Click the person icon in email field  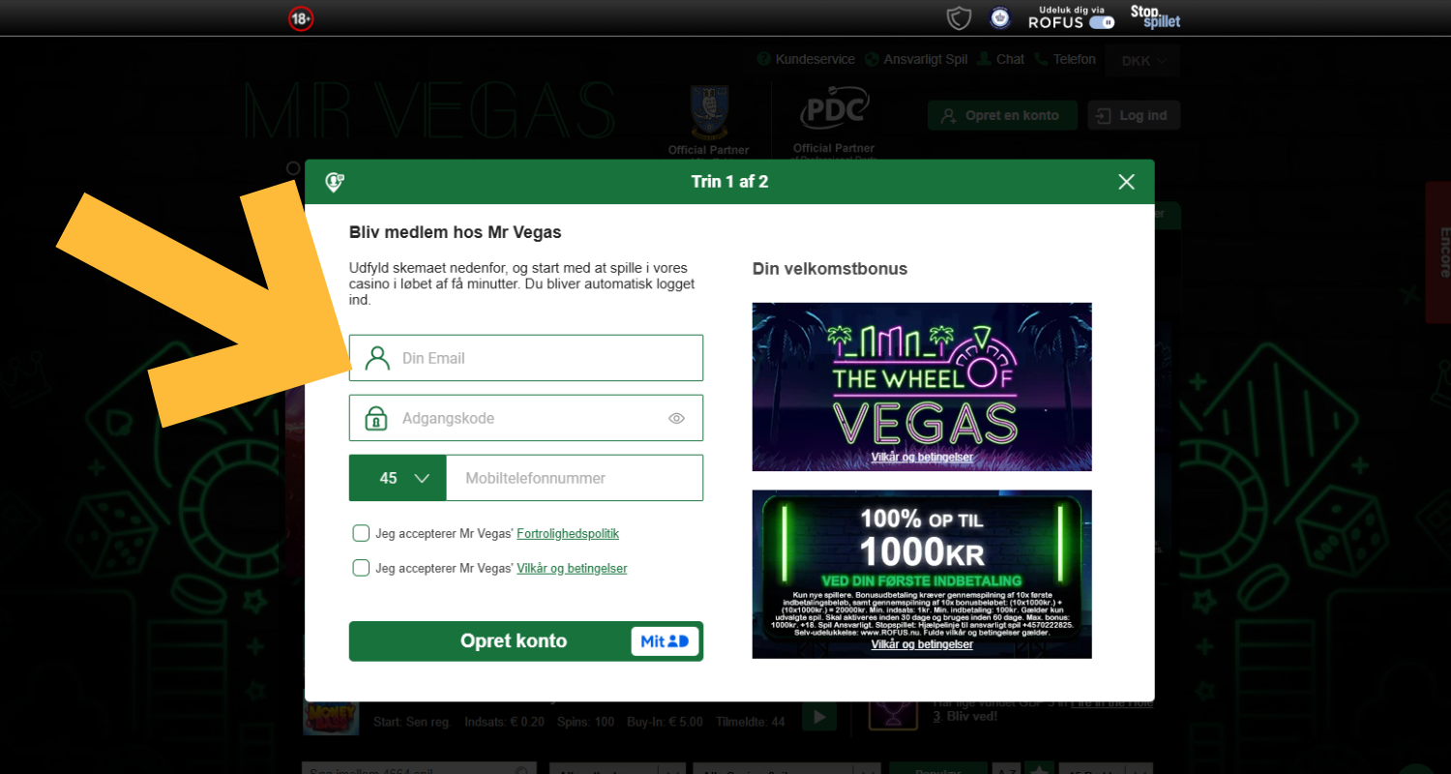[377, 358]
